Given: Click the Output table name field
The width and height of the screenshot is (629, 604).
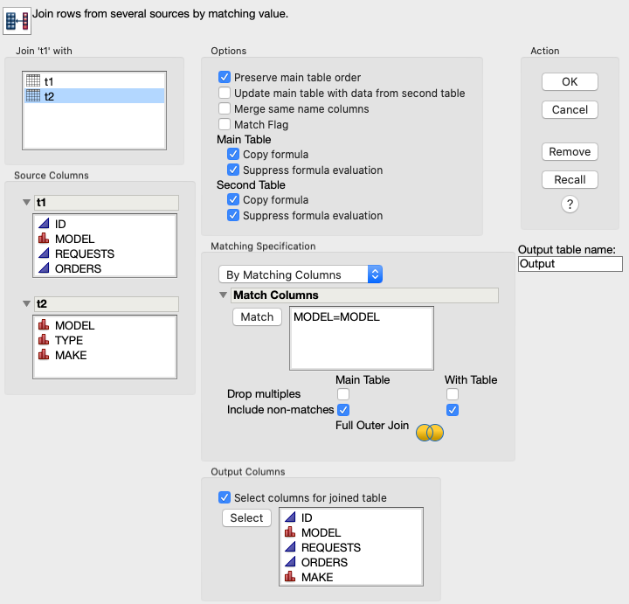Looking at the screenshot, I should click(x=570, y=264).
